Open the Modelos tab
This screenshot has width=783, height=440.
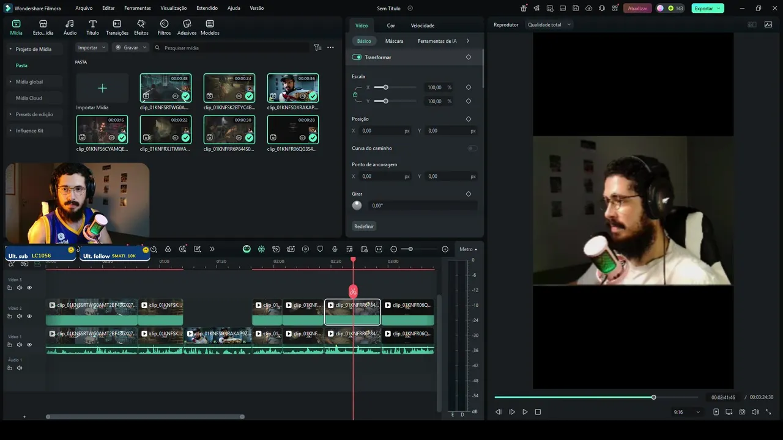point(210,28)
